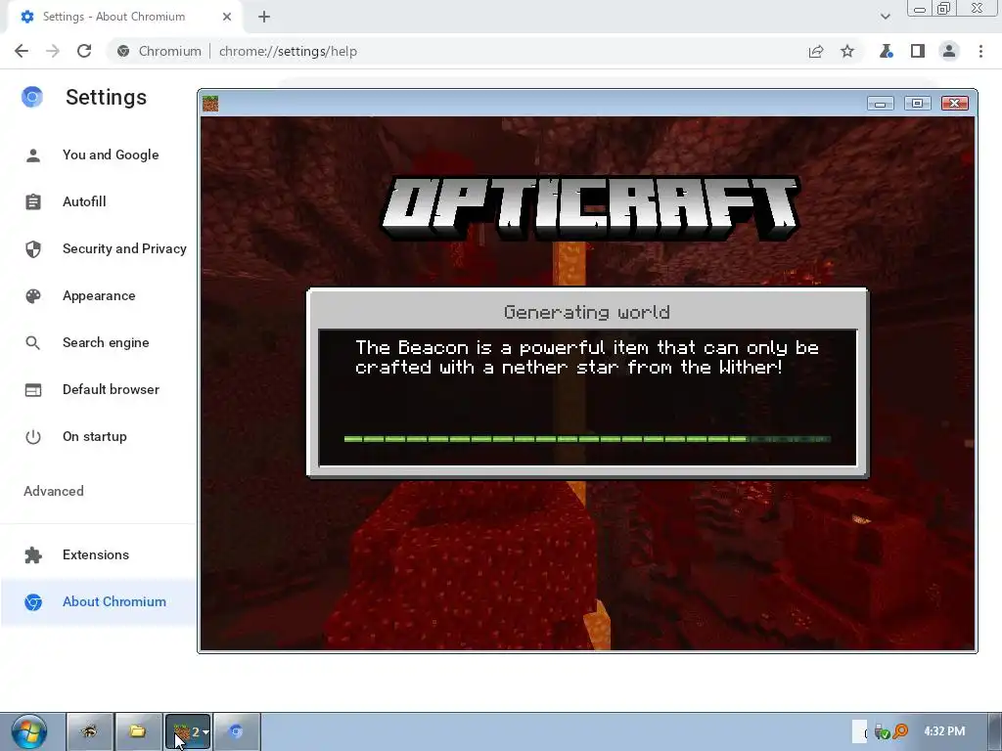Open the profile avatar menu
This screenshot has height=751, width=1002.
[x=949, y=51]
